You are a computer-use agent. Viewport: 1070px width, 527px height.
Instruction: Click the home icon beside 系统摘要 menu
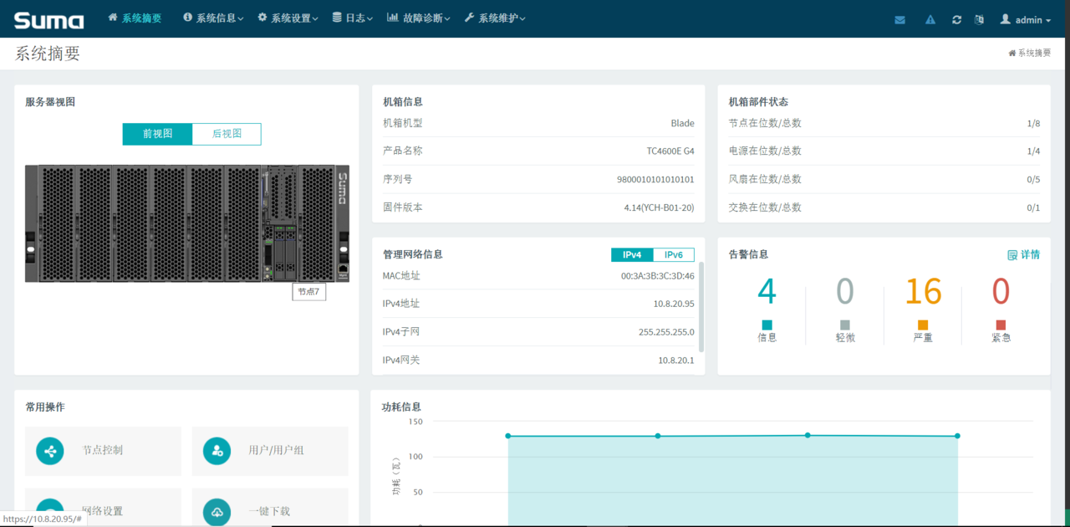pos(113,18)
